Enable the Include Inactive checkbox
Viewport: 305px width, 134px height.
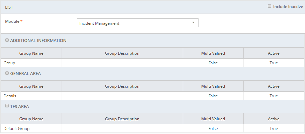pos(270,6)
